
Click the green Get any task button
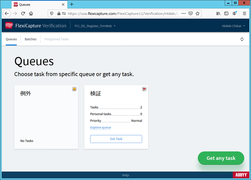[x=221, y=158]
